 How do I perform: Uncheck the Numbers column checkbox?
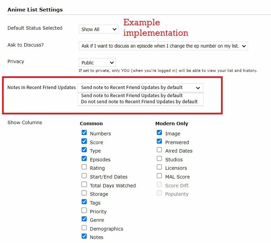point(84,133)
